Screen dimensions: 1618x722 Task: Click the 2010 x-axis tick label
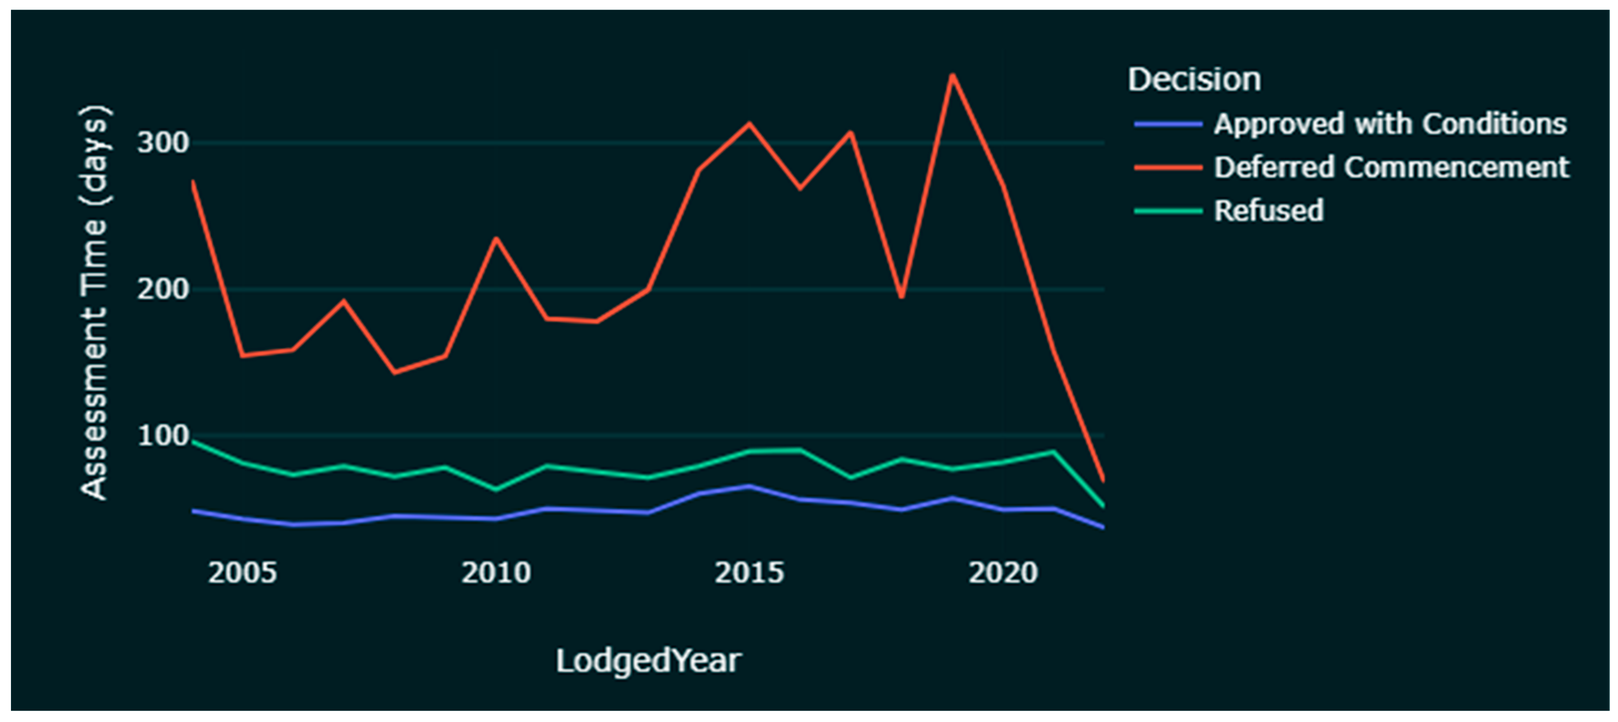pyautogui.click(x=496, y=573)
